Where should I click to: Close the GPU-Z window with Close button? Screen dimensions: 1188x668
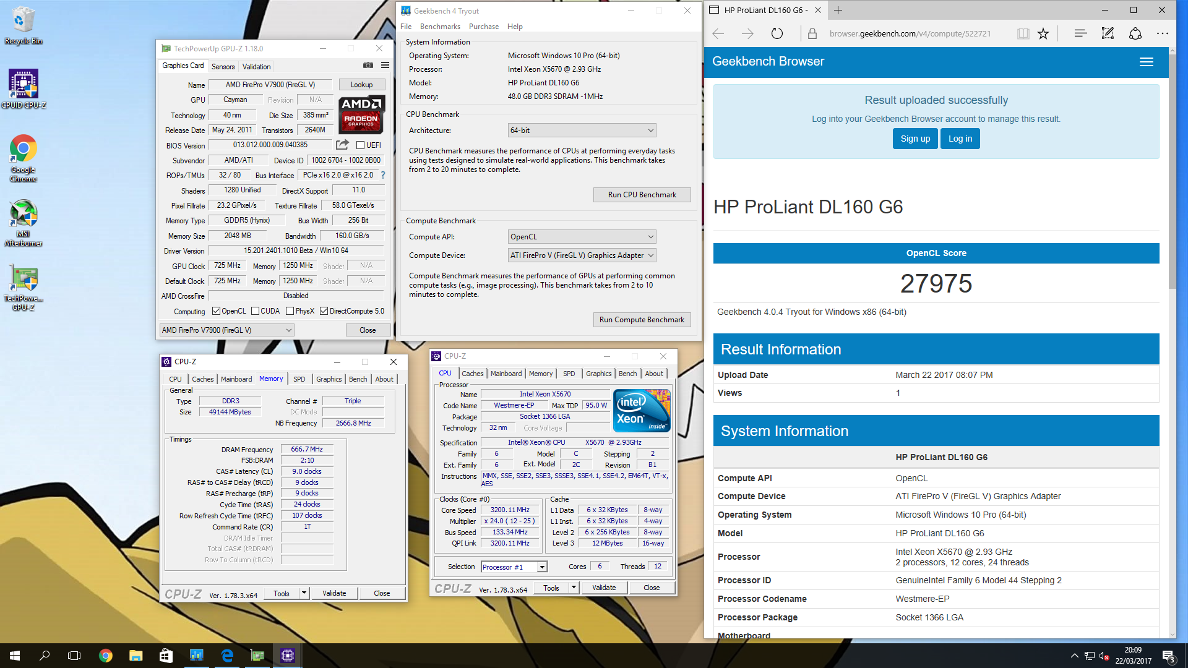[368, 330]
